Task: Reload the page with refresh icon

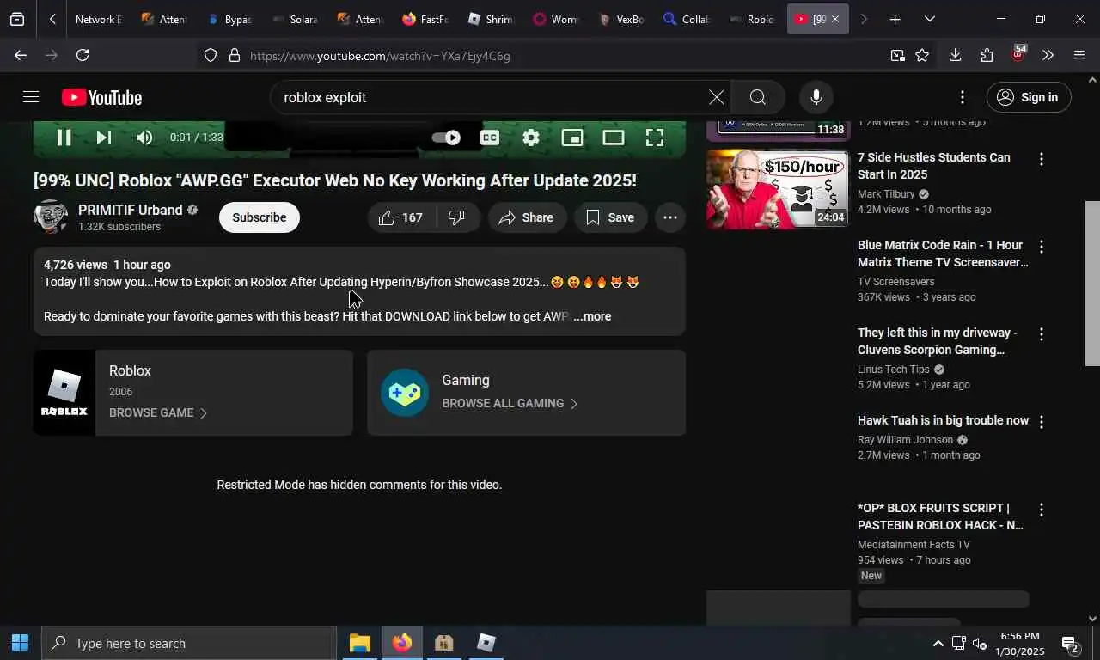Action: coord(82,55)
